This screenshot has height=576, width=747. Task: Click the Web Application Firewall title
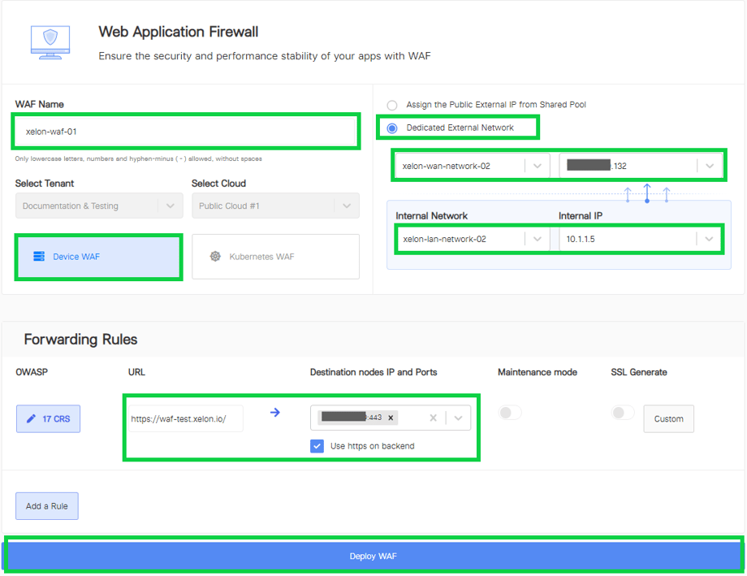(178, 32)
